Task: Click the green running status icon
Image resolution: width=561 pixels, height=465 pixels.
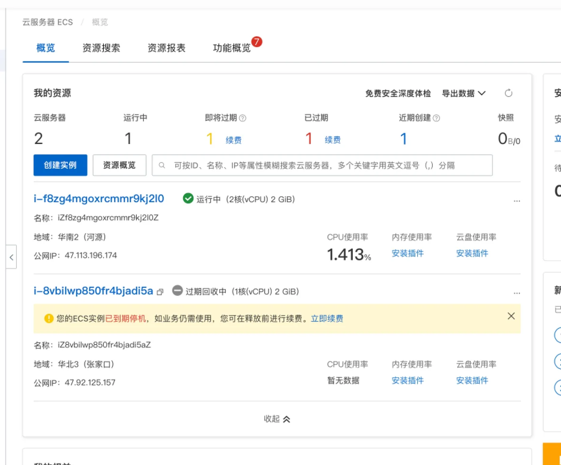Action: 188,198
